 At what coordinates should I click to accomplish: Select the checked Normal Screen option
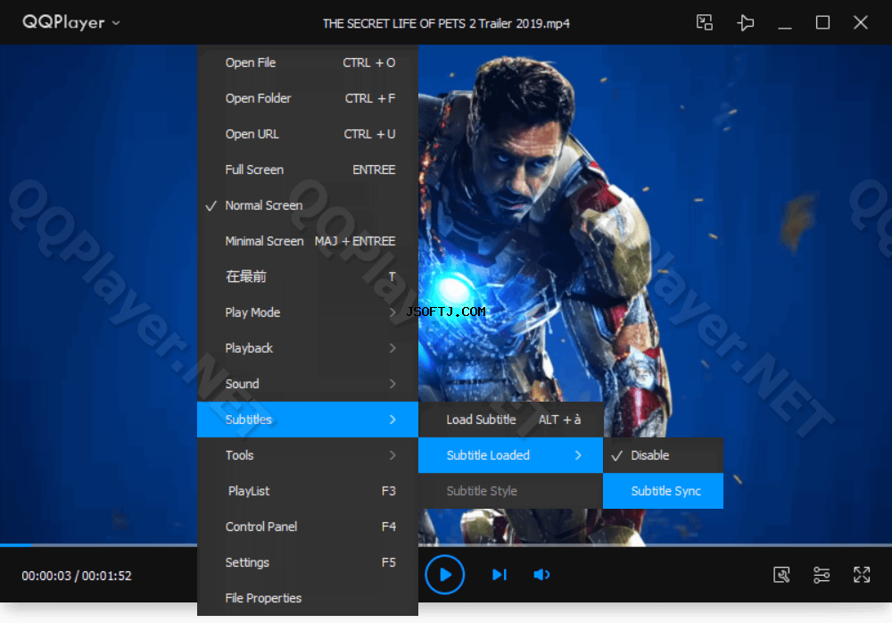coord(308,205)
